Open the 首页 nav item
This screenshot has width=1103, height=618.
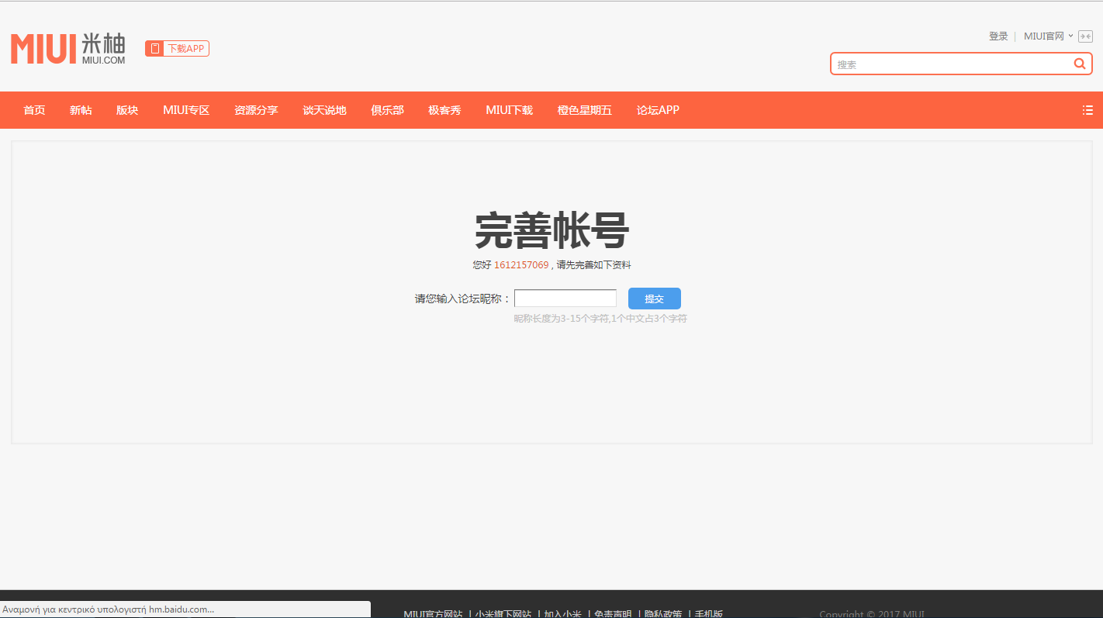[34, 110]
